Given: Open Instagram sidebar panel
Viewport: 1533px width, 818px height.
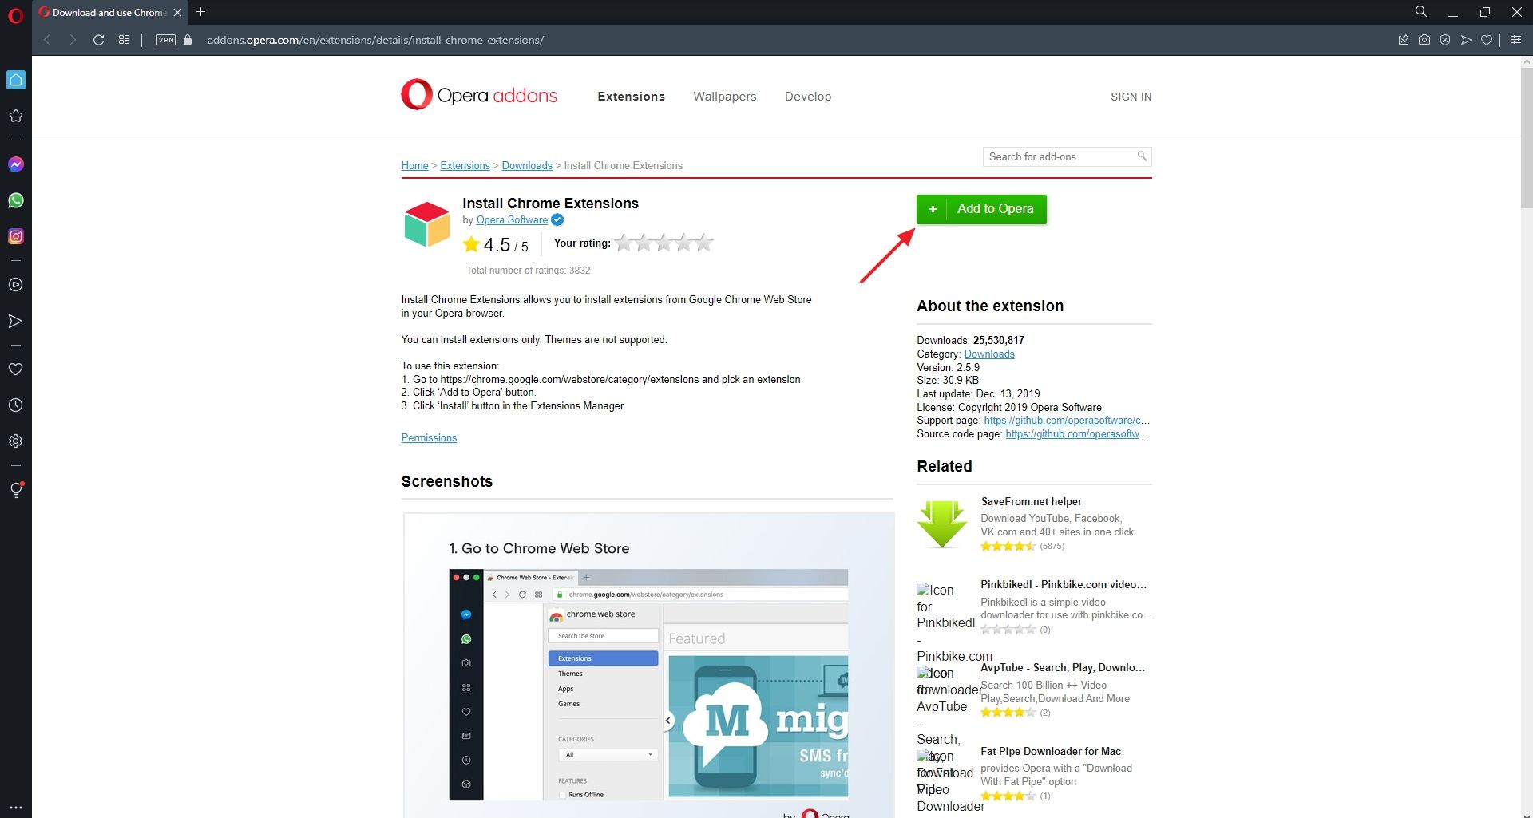Looking at the screenshot, I should [x=16, y=236].
